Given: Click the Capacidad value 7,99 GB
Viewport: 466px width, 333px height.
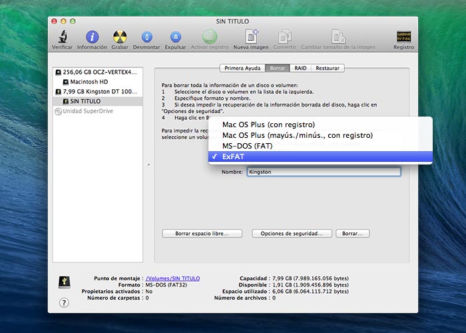Looking at the screenshot, I should click(x=311, y=278).
